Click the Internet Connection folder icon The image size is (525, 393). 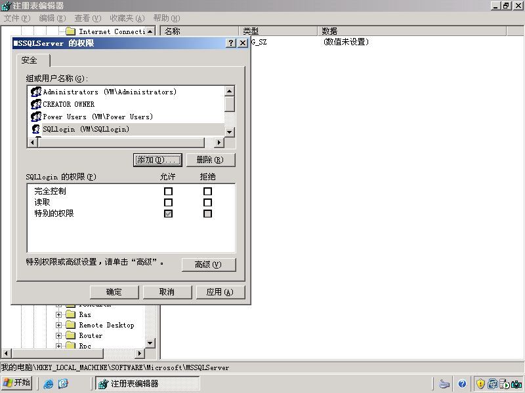(71, 31)
